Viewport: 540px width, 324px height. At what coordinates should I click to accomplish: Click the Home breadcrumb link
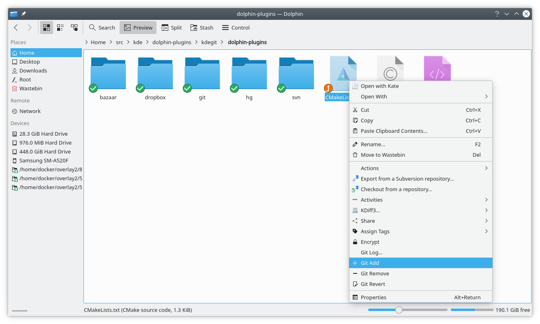(98, 42)
